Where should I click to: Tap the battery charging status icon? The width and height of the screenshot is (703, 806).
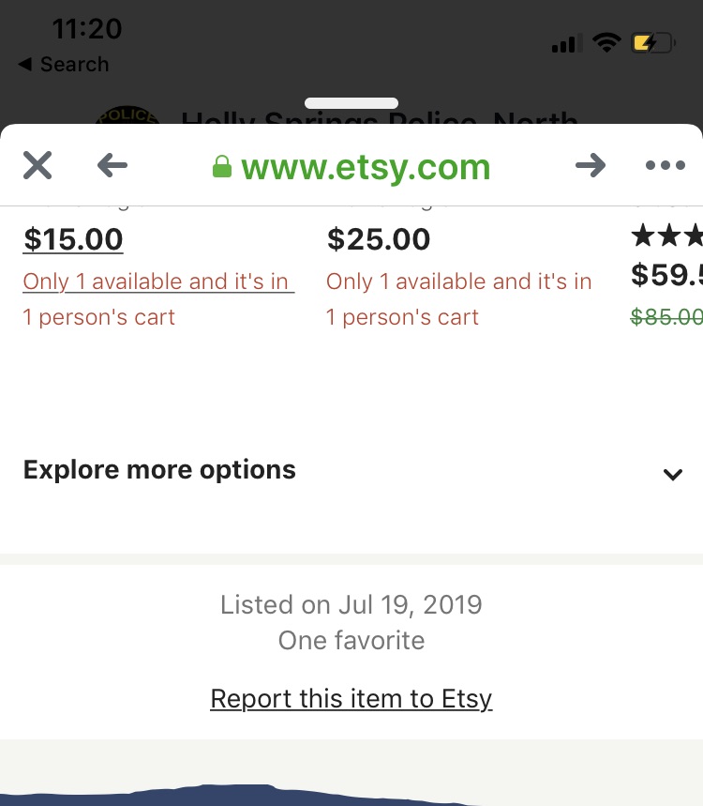point(653,42)
